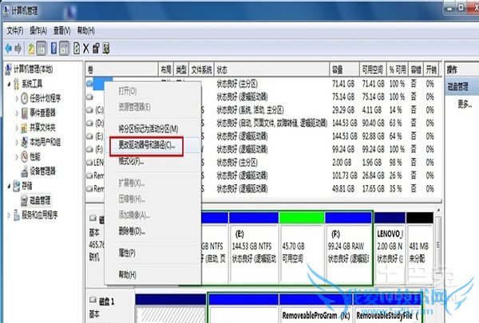Viewport: 479px width, 323px height.
Task: Collapse the 系统工具 tree node
Action: 10,86
